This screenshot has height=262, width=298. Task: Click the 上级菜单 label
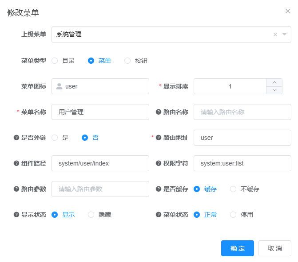point(34,34)
